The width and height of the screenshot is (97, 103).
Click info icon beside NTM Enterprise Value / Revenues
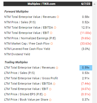pyautogui.click(x=58, y=17)
